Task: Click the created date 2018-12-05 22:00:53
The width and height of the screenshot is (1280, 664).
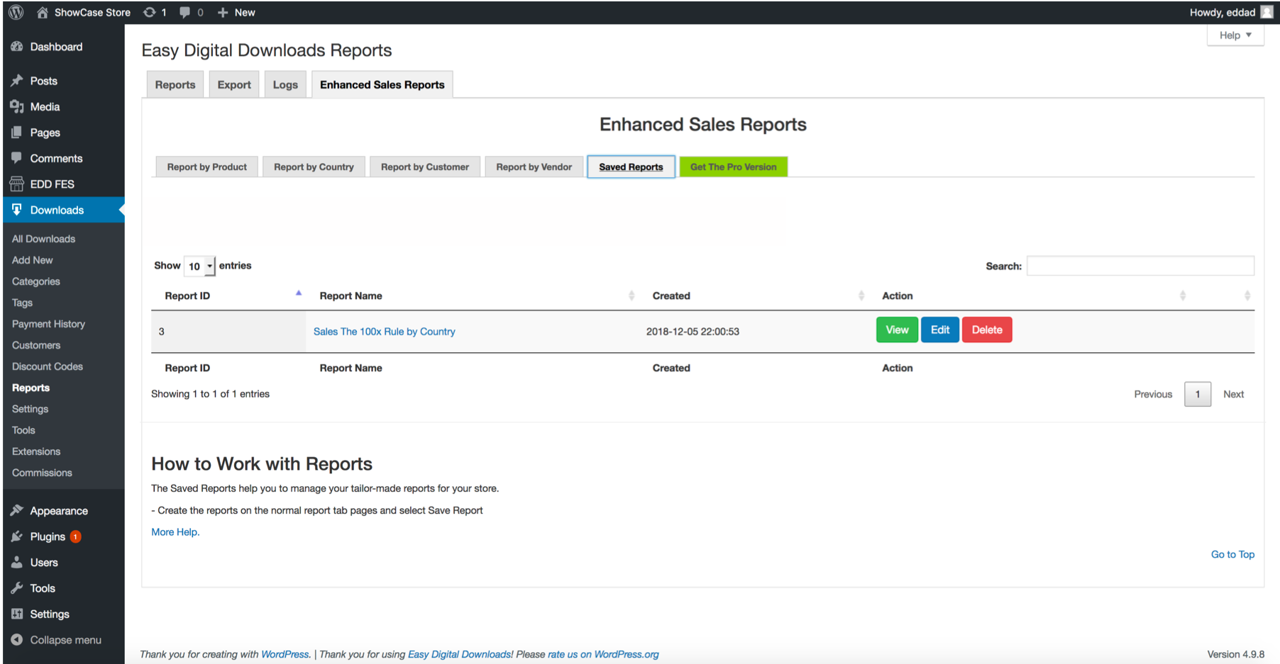Action: pyautogui.click(x=693, y=332)
